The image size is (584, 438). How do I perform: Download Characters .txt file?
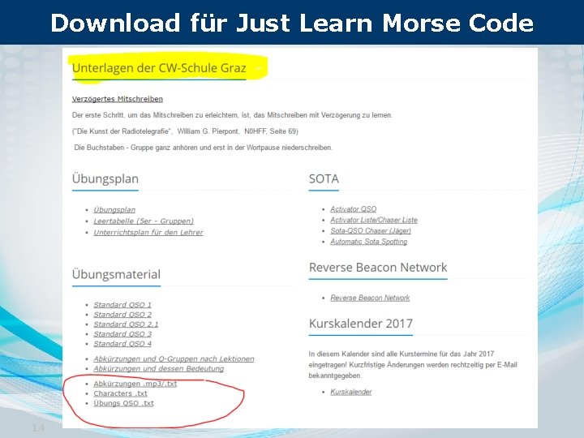(x=120, y=393)
